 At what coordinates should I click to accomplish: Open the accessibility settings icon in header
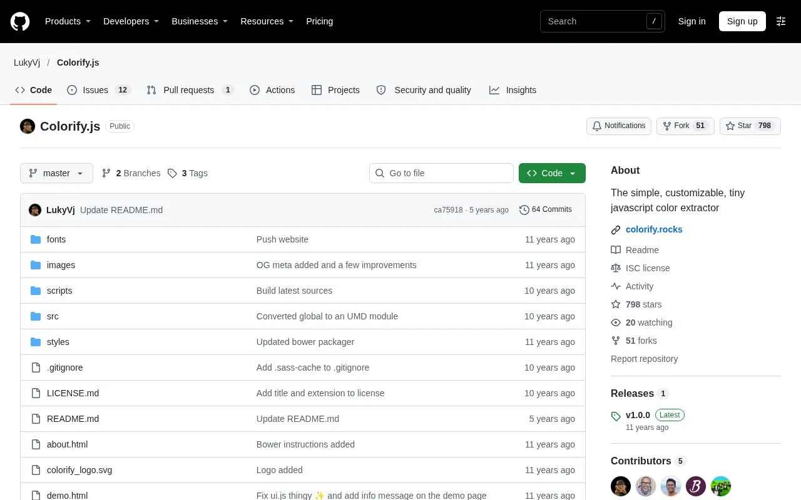[781, 21]
